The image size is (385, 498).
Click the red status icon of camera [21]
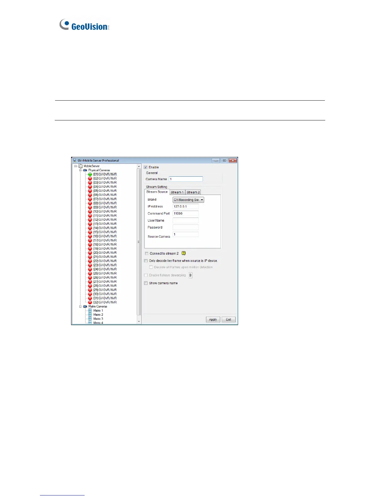(x=90, y=257)
